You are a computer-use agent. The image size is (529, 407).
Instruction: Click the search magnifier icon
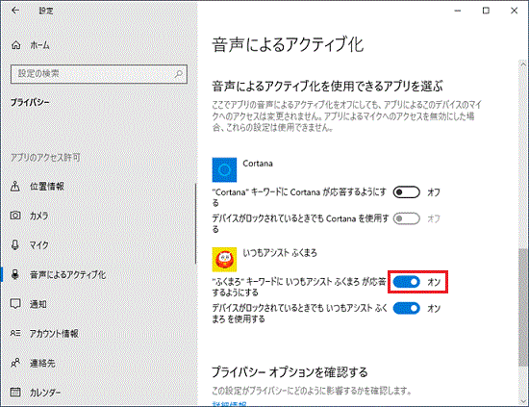(x=179, y=73)
